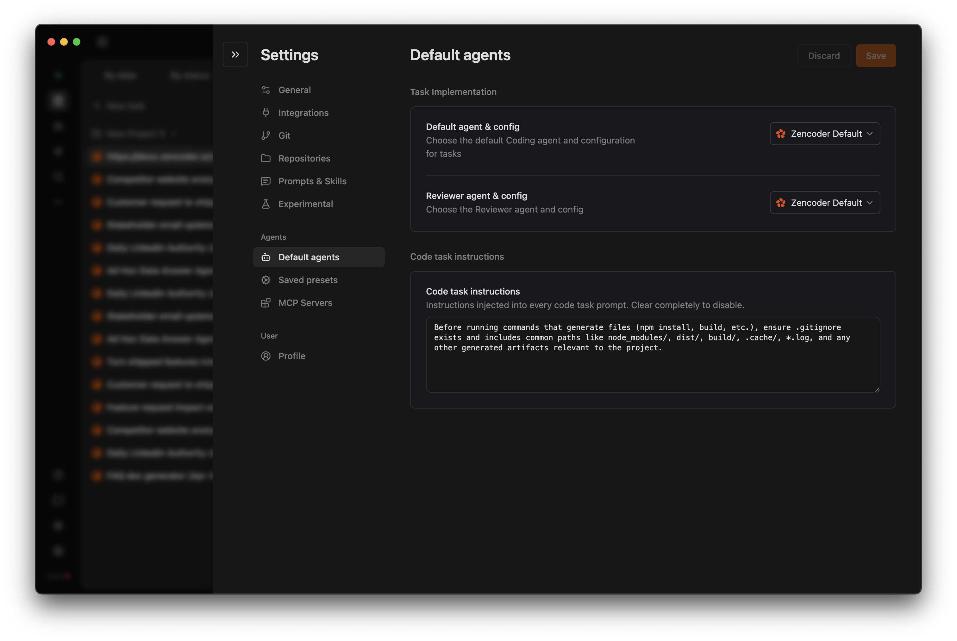Open the Default agent & config dropdown
The width and height of the screenshot is (957, 641).
[x=824, y=134]
